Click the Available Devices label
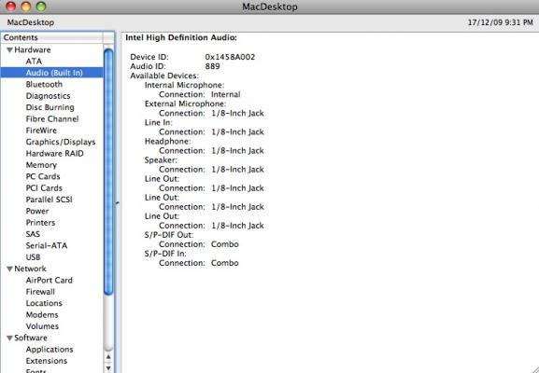The image size is (539, 373). pyautogui.click(x=164, y=76)
